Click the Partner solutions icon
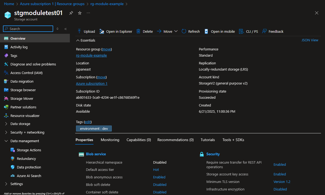 coord(6,107)
